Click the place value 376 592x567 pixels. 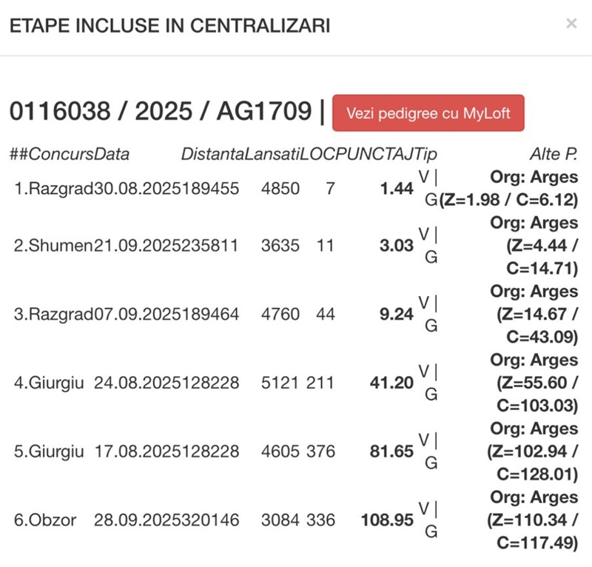320,452
